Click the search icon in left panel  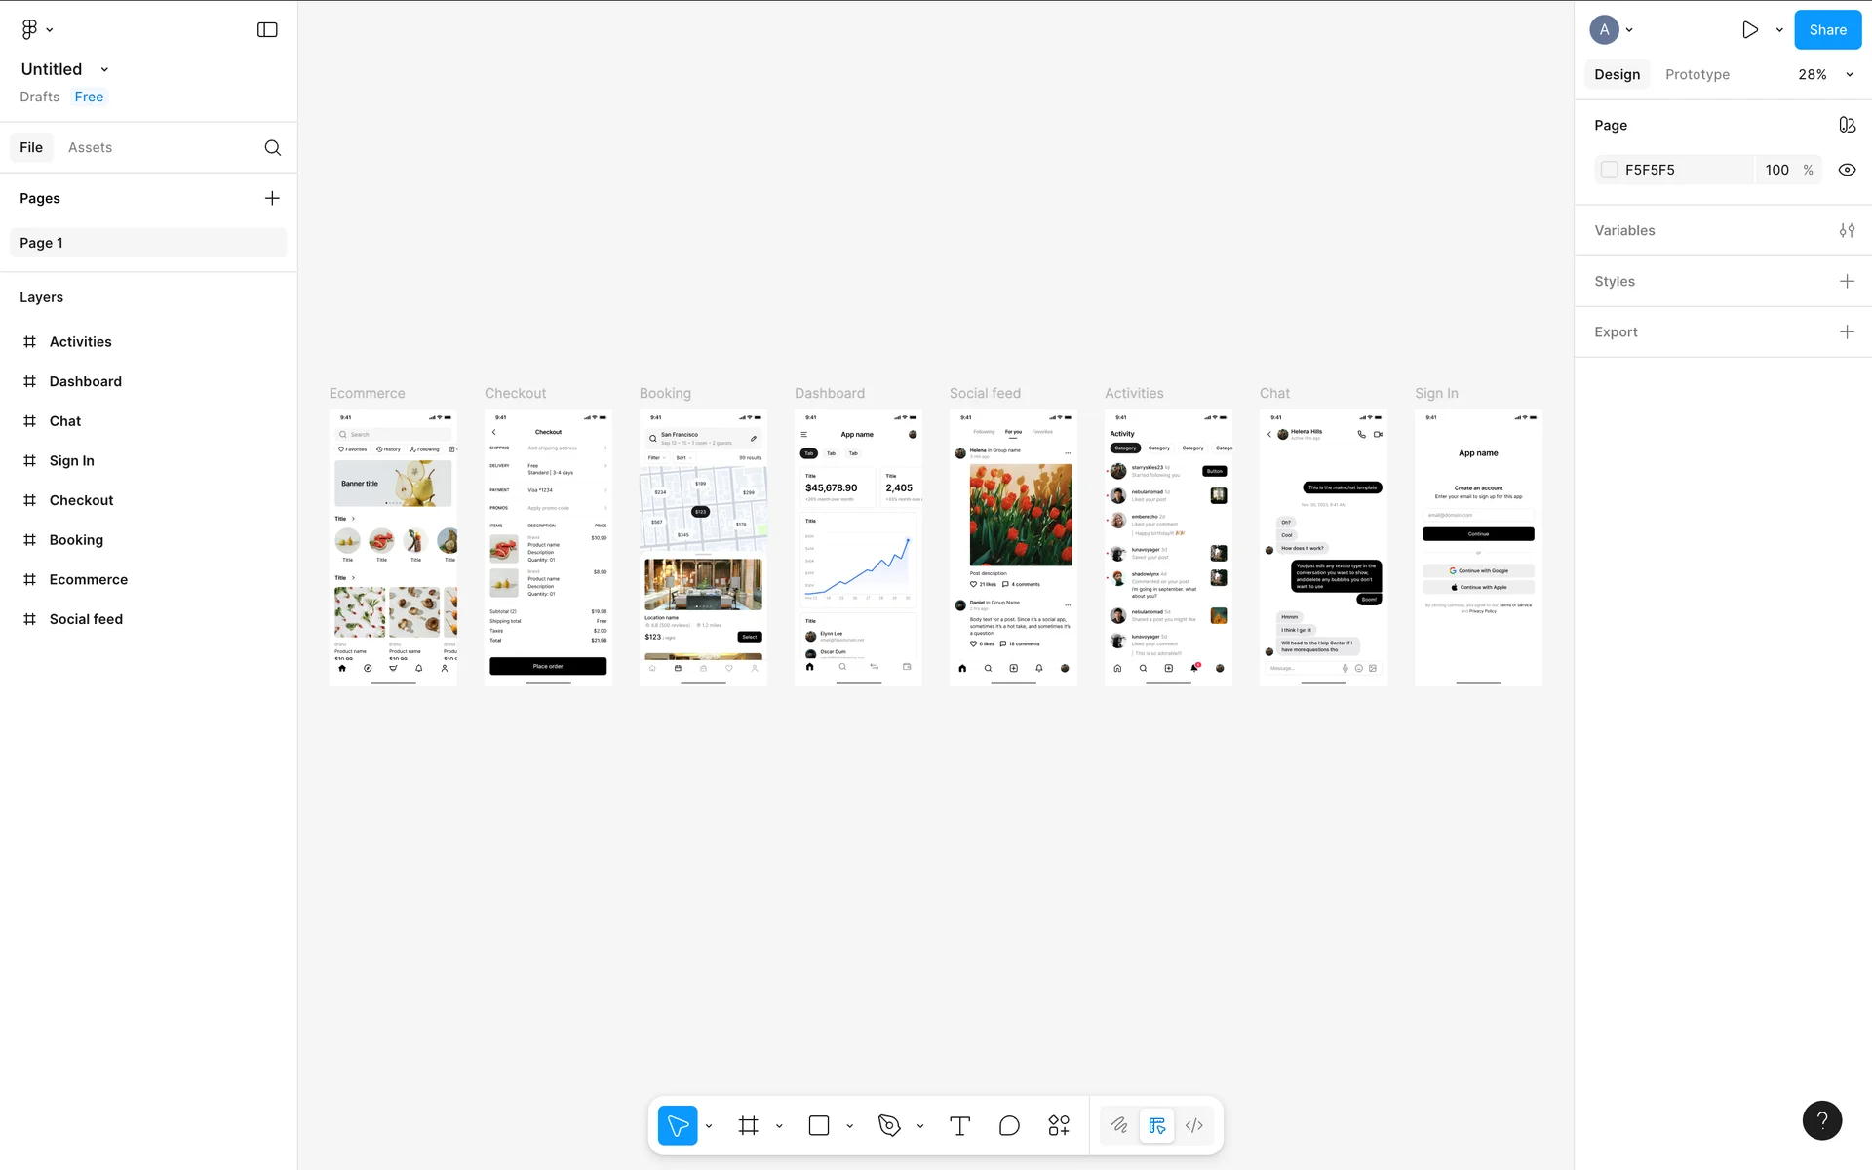click(x=273, y=147)
